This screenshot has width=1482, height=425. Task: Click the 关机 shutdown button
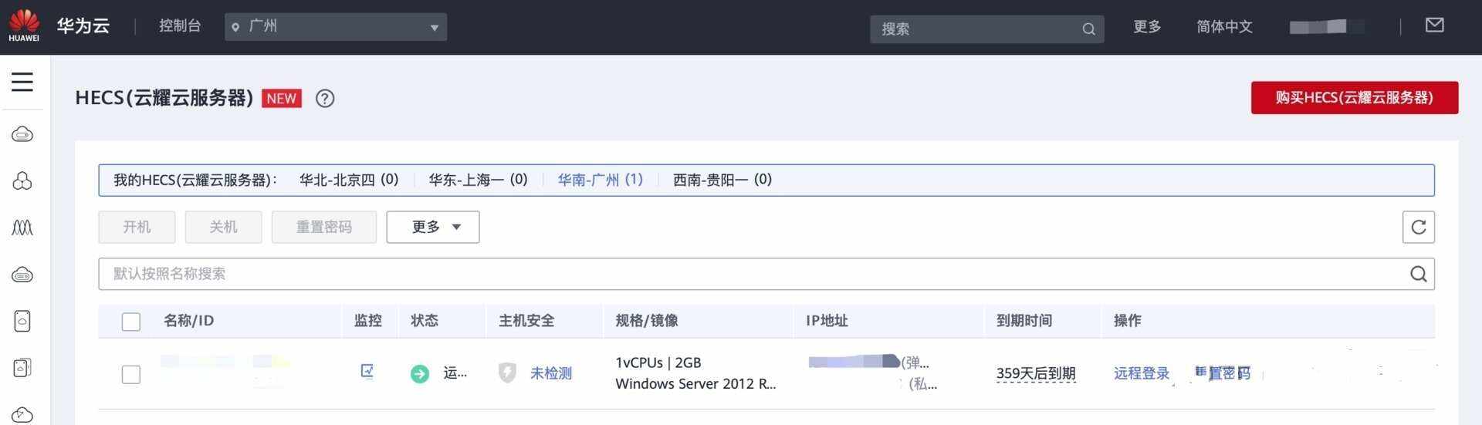[223, 228]
